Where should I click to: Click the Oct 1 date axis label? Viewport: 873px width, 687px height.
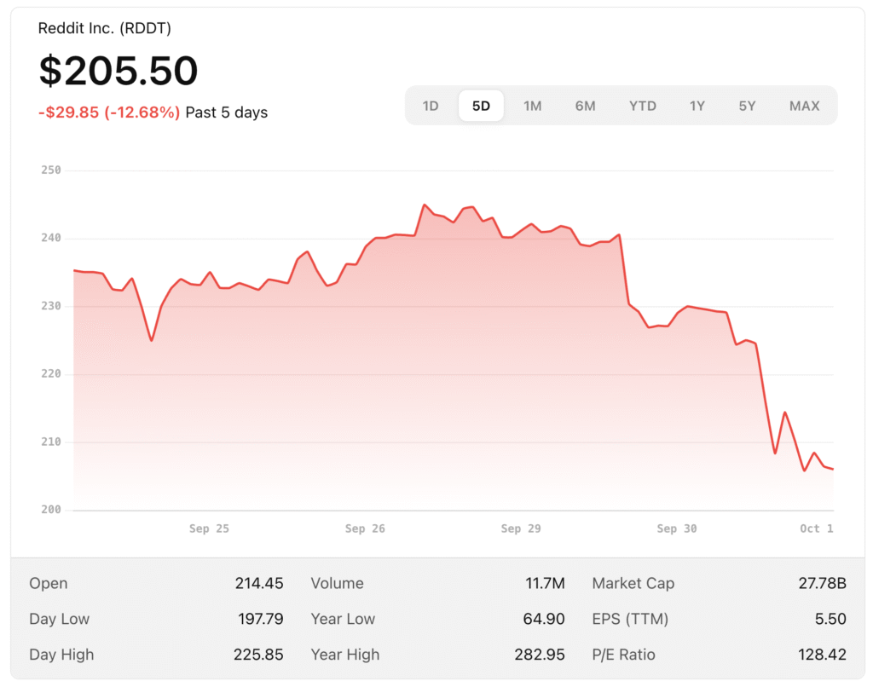[816, 528]
